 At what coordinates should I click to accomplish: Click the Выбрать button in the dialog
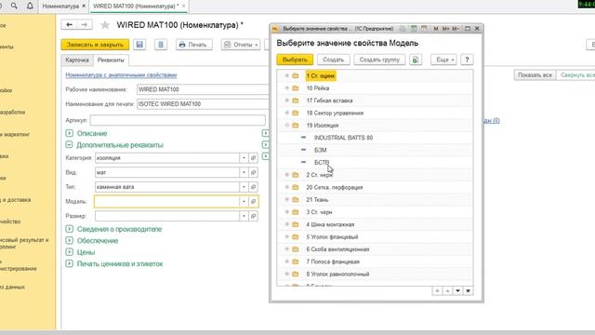[x=295, y=60]
